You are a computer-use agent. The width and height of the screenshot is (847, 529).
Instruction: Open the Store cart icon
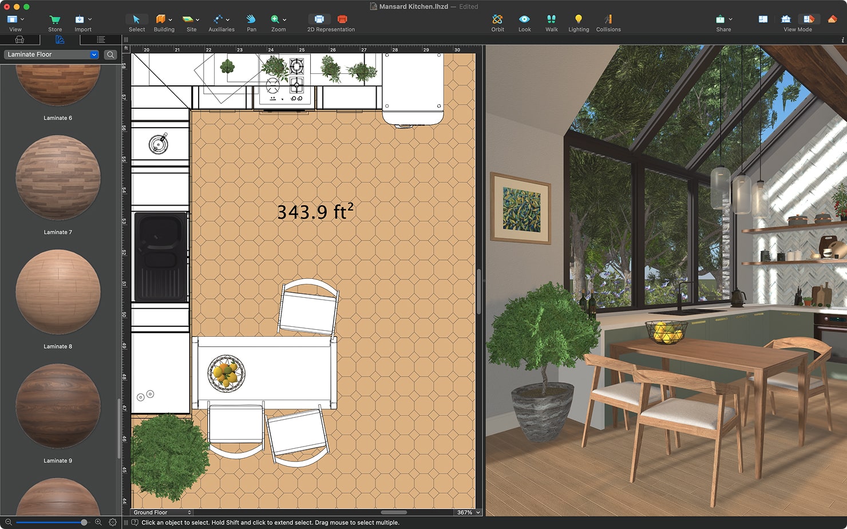point(55,19)
